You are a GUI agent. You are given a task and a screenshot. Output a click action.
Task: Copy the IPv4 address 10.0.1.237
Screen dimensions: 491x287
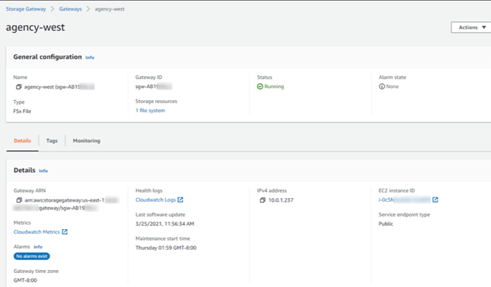coord(262,200)
